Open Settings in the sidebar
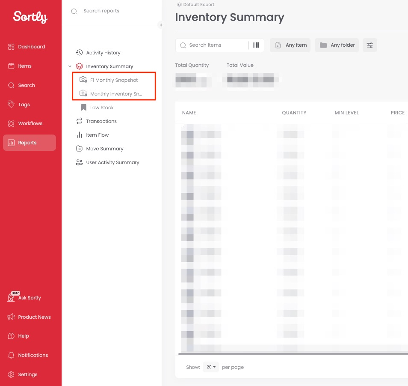This screenshot has height=386, width=408. 27,374
